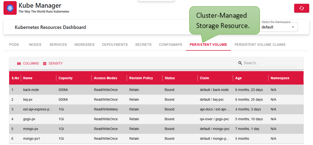The height and width of the screenshot is (145, 313).
Task: Select the back-node volume name
Action: [31, 90]
